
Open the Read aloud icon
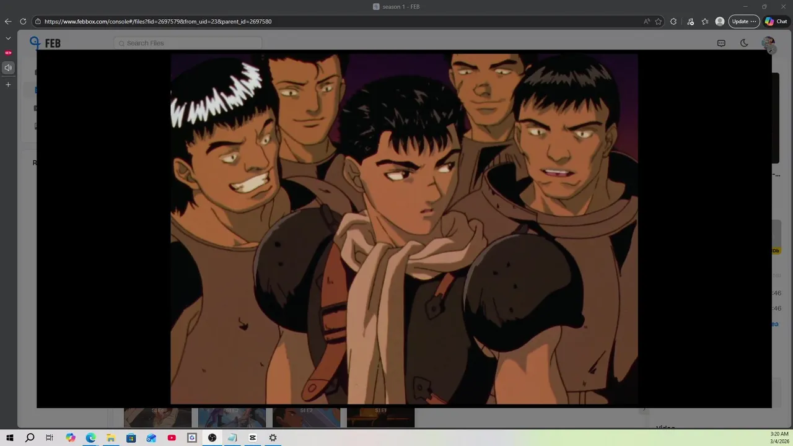point(647,21)
